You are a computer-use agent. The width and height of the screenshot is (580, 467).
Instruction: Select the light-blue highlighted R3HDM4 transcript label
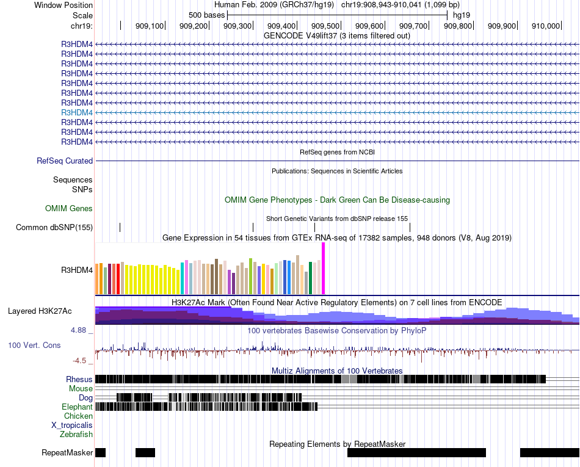[x=77, y=112]
